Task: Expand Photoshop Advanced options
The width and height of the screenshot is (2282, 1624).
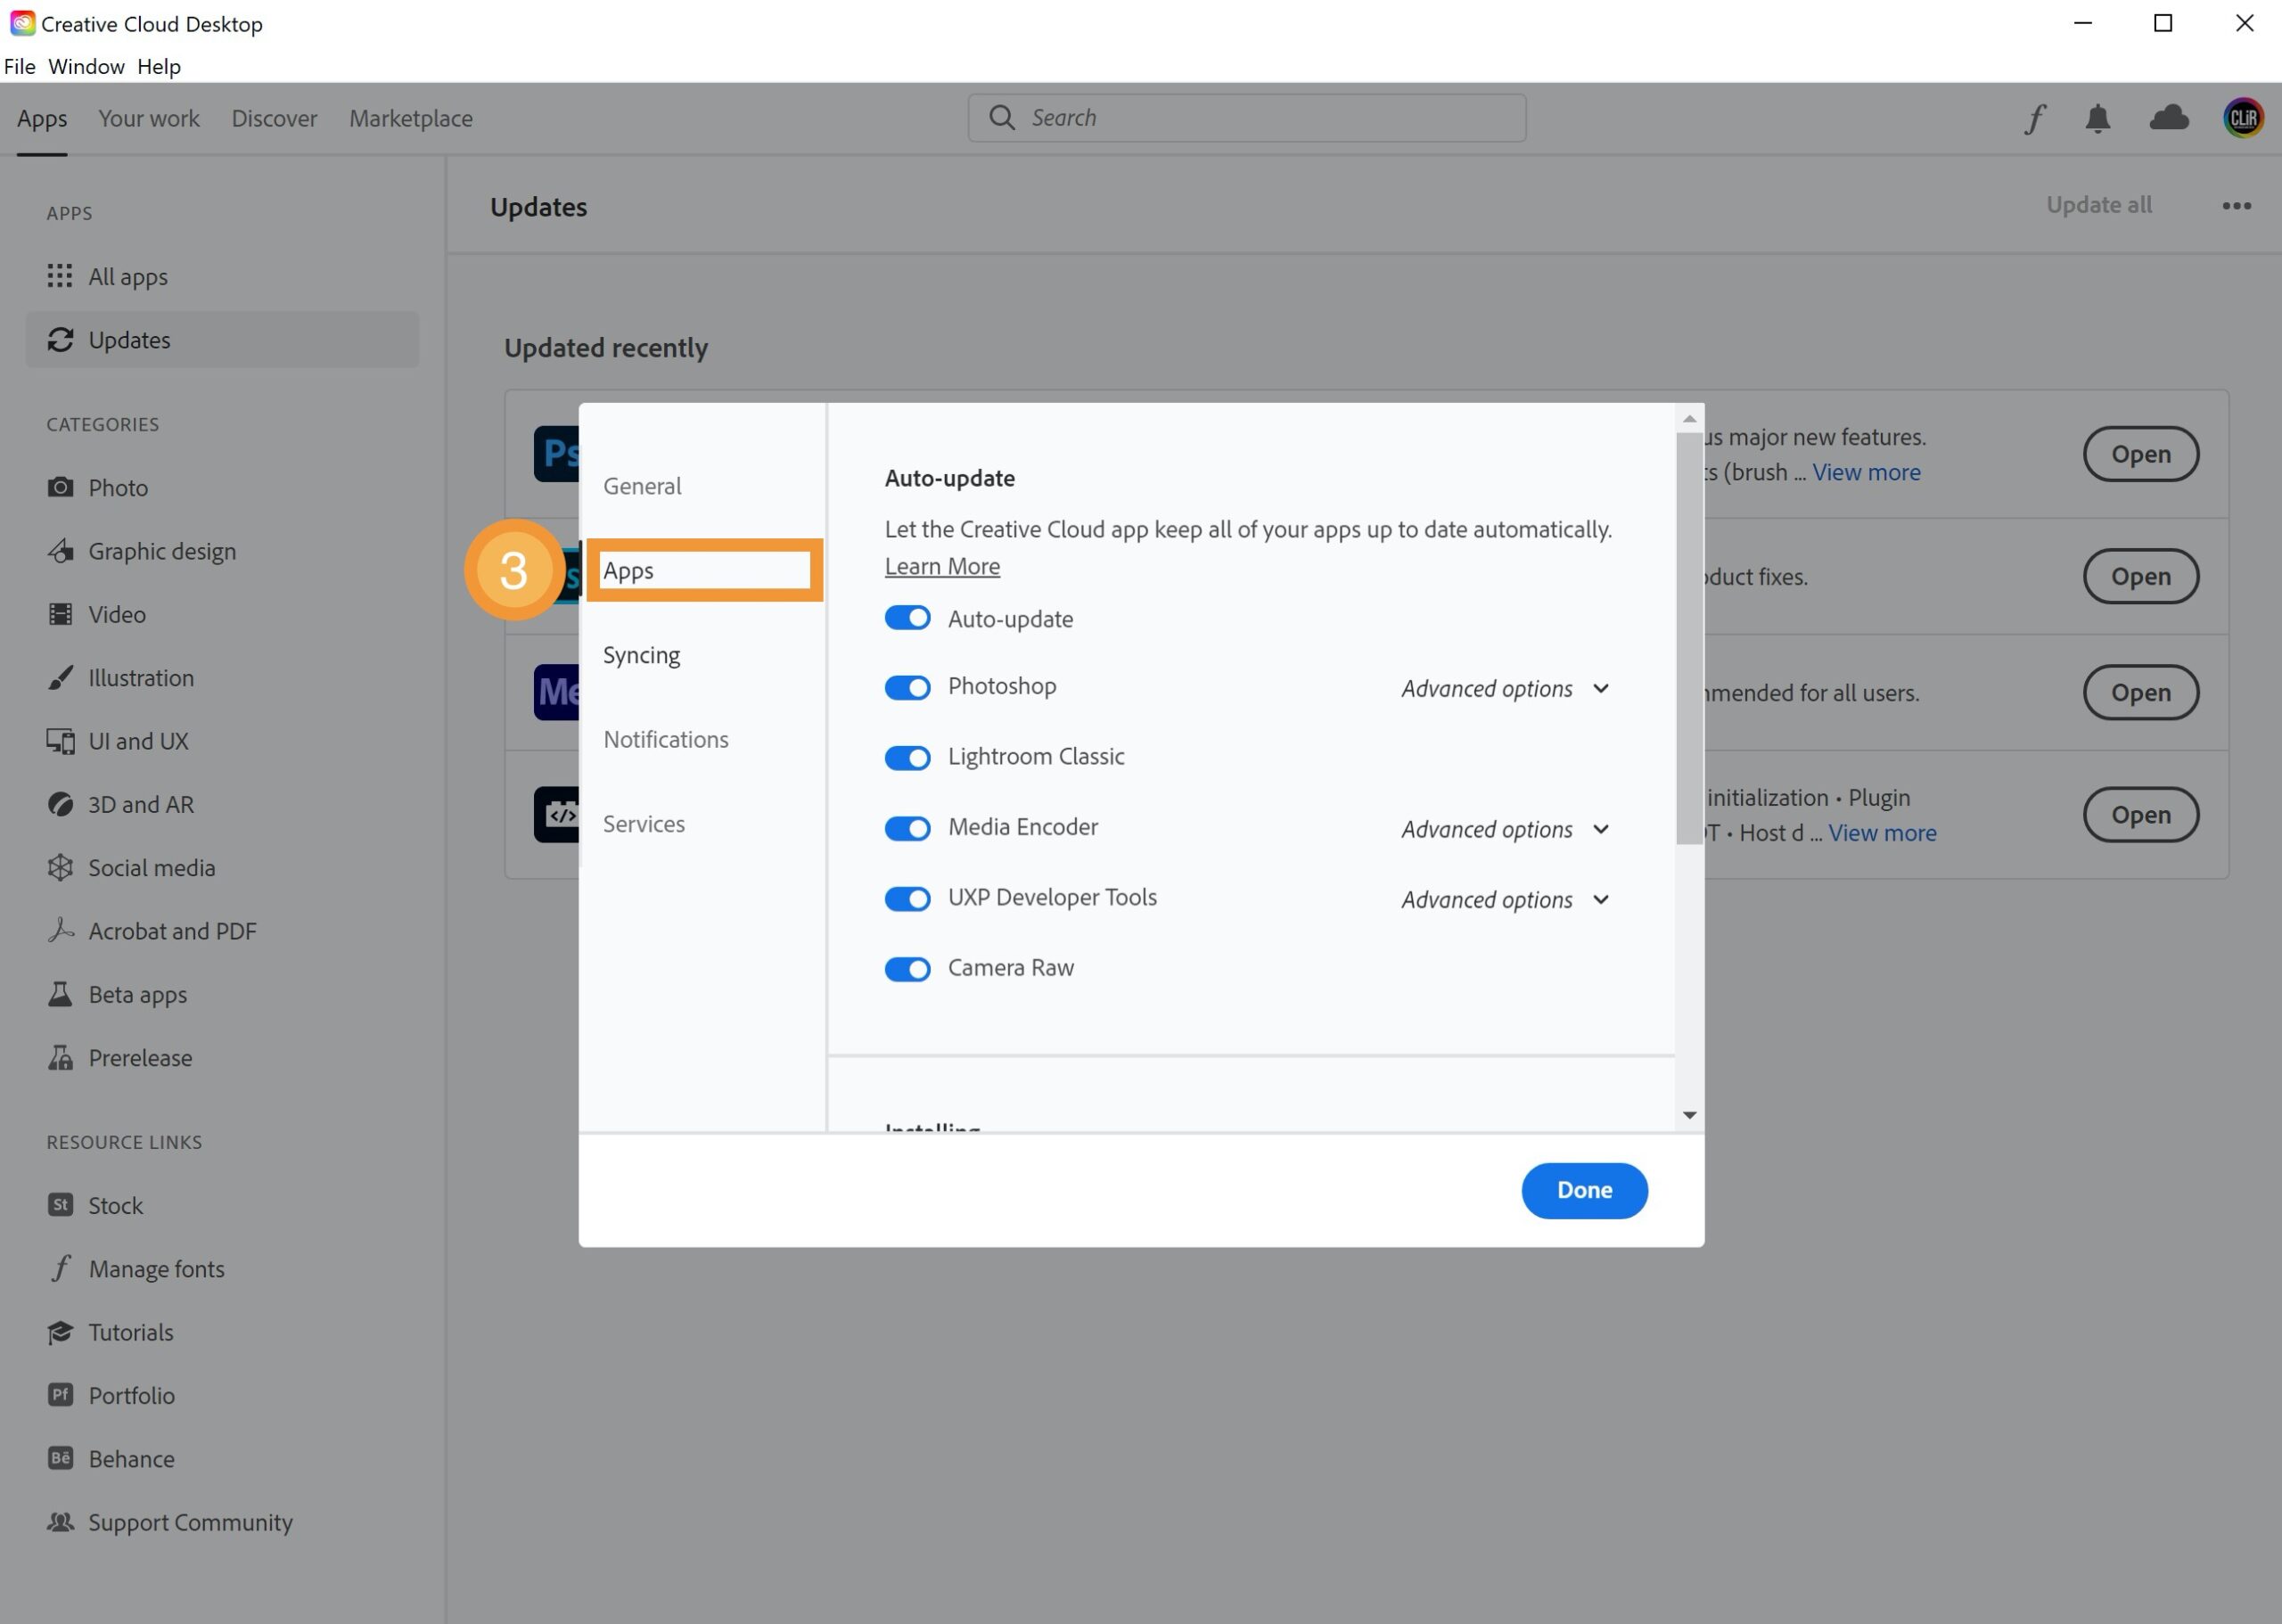Action: tap(1505, 688)
